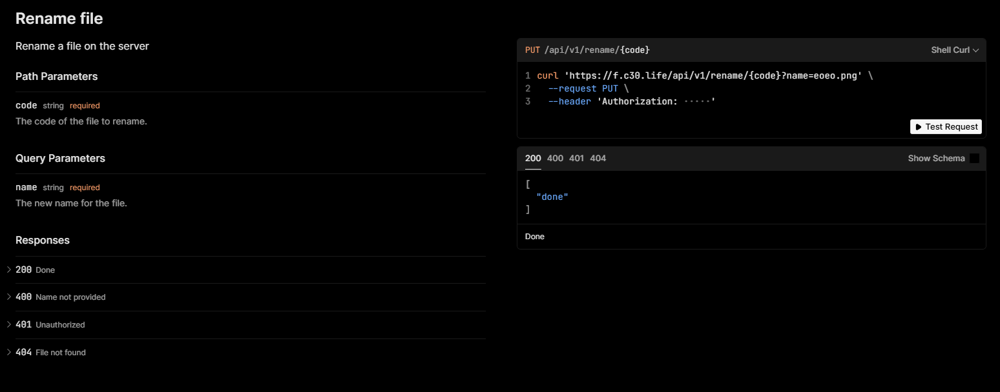Click the Query Parameters section heading
Image resolution: width=1000 pixels, height=392 pixels.
(x=60, y=158)
